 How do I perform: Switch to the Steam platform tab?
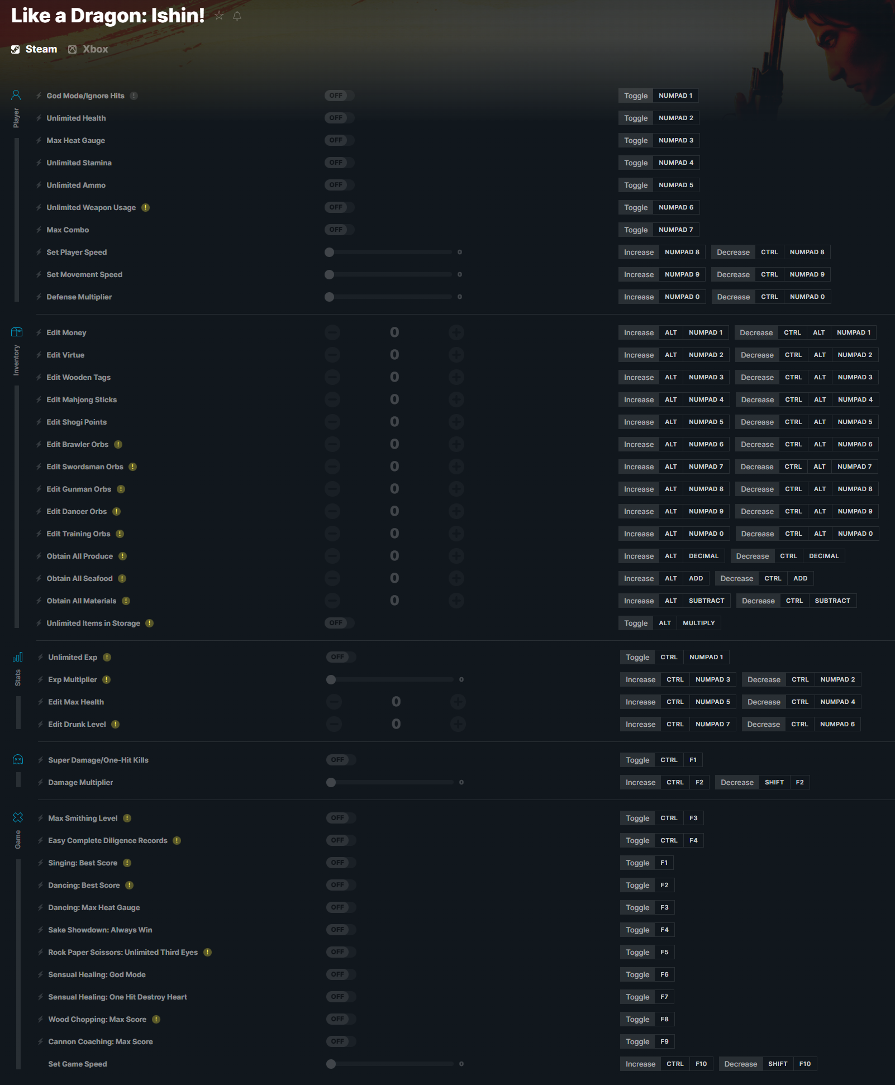pos(34,49)
